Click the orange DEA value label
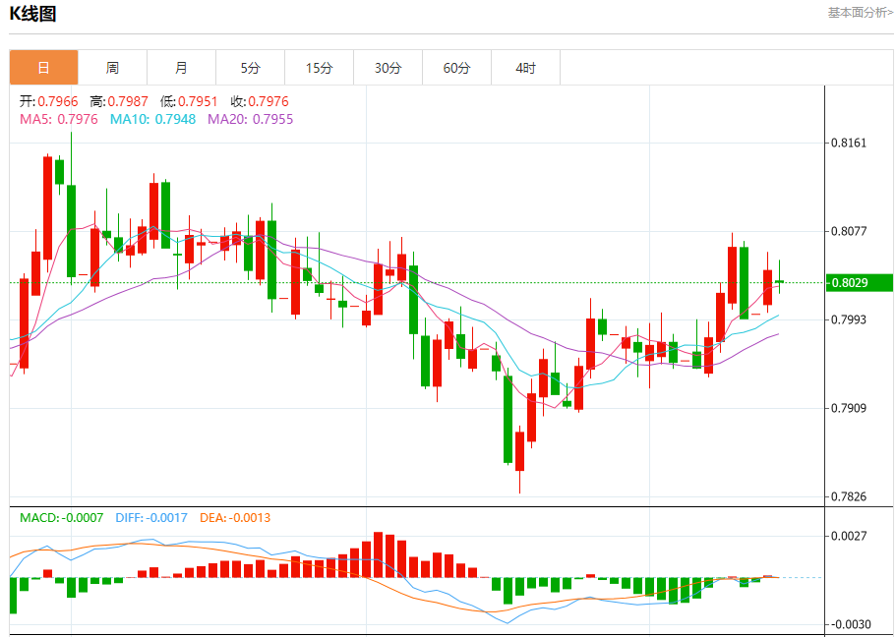Viewport: 896px width, 637px height. 235,517
